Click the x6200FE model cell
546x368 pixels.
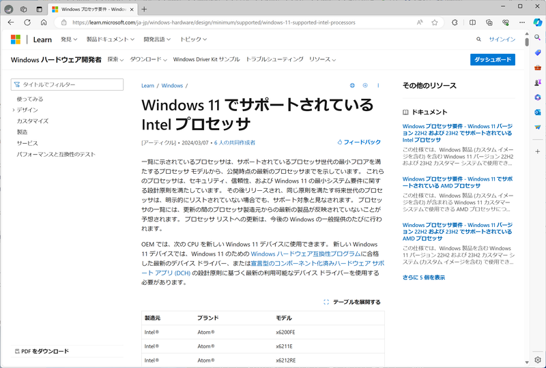click(285, 333)
